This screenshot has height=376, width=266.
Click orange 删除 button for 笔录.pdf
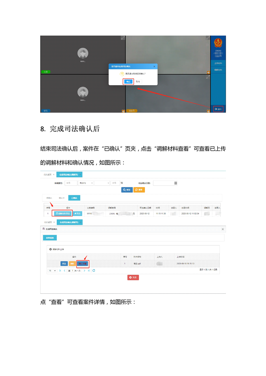click(x=72, y=264)
